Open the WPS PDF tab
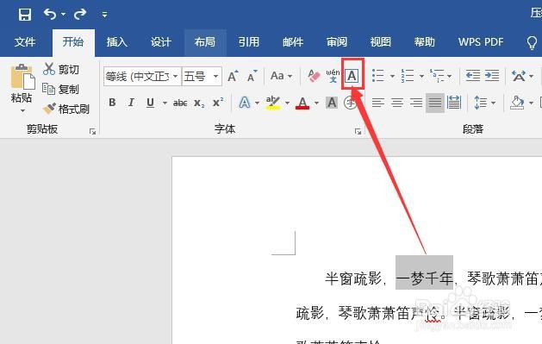Viewport: 542px width, 344px height. pyautogui.click(x=481, y=42)
